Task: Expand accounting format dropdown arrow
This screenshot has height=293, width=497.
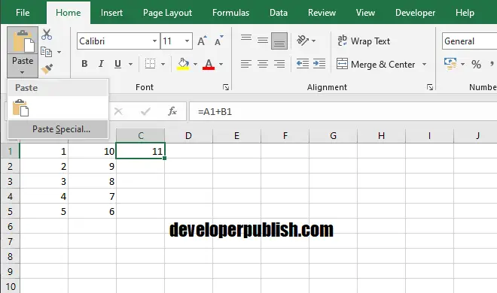Action: [x=463, y=64]
